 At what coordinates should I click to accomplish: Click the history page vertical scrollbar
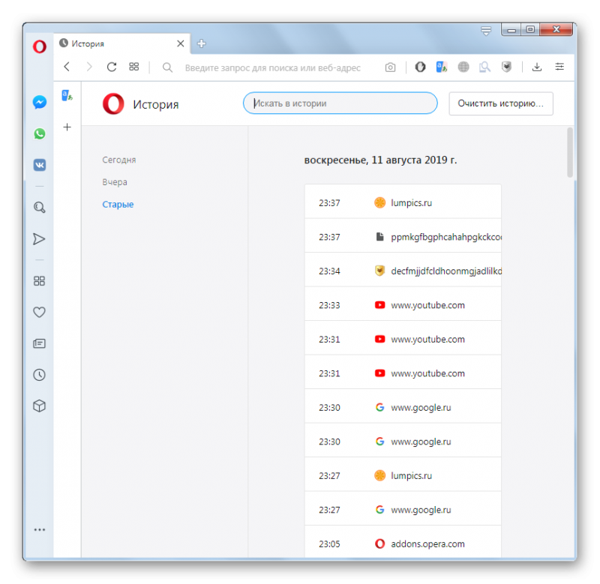click(x=570, y=152)
